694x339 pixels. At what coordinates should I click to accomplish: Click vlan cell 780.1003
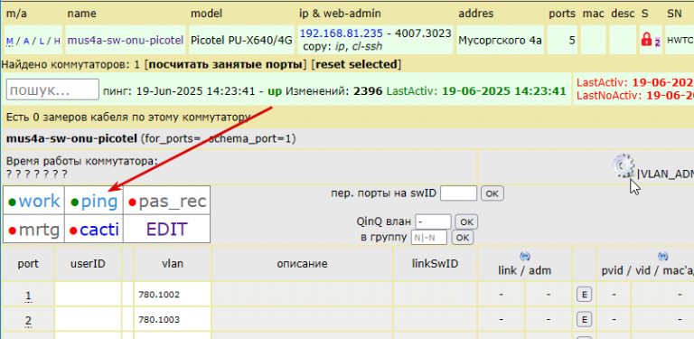173,319
